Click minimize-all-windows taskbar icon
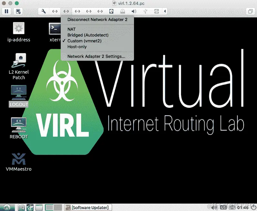The height and width of the screenshot is (211, 257). click(x=39, y=207)
